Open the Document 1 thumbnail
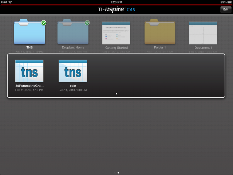Viewport: 233px width, 175px height. point(203,33)
